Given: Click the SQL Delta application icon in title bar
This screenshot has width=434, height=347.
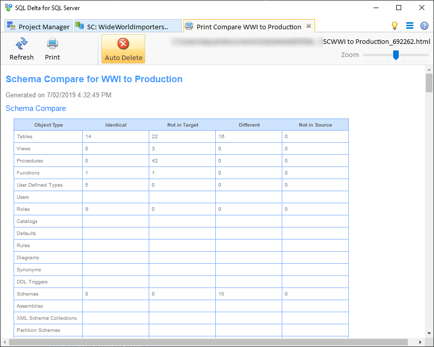Looking at the screenshot, I should click(9, 8).
